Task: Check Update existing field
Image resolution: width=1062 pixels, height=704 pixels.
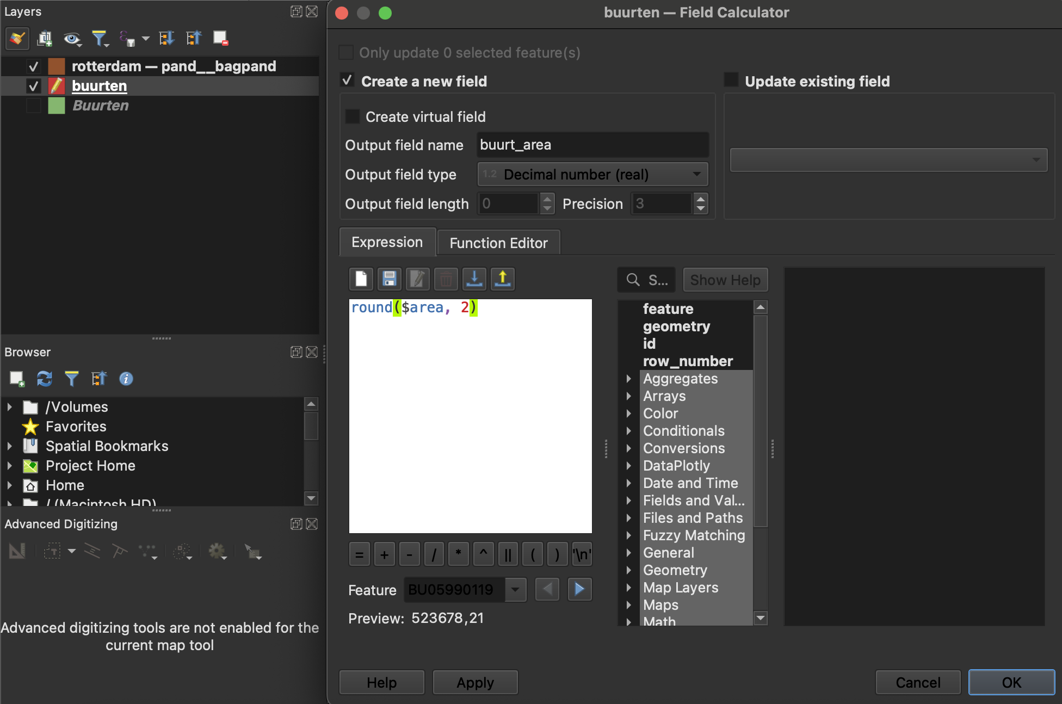Action: click(x=731, y=80)
